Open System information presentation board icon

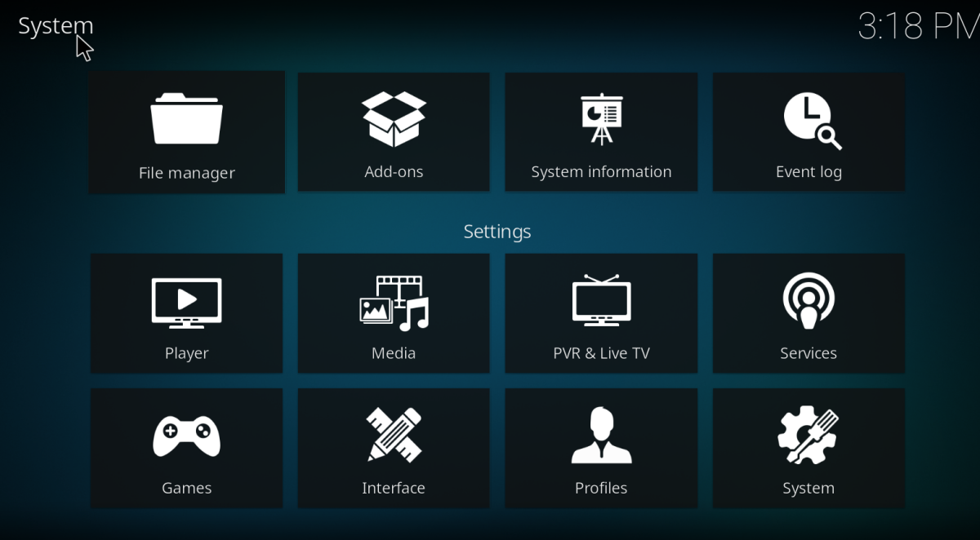pos(601,119)
